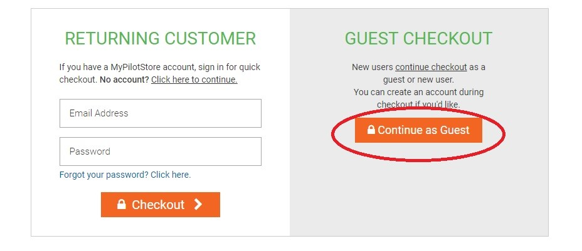Focus the Password field

click(x=160, y=151)
